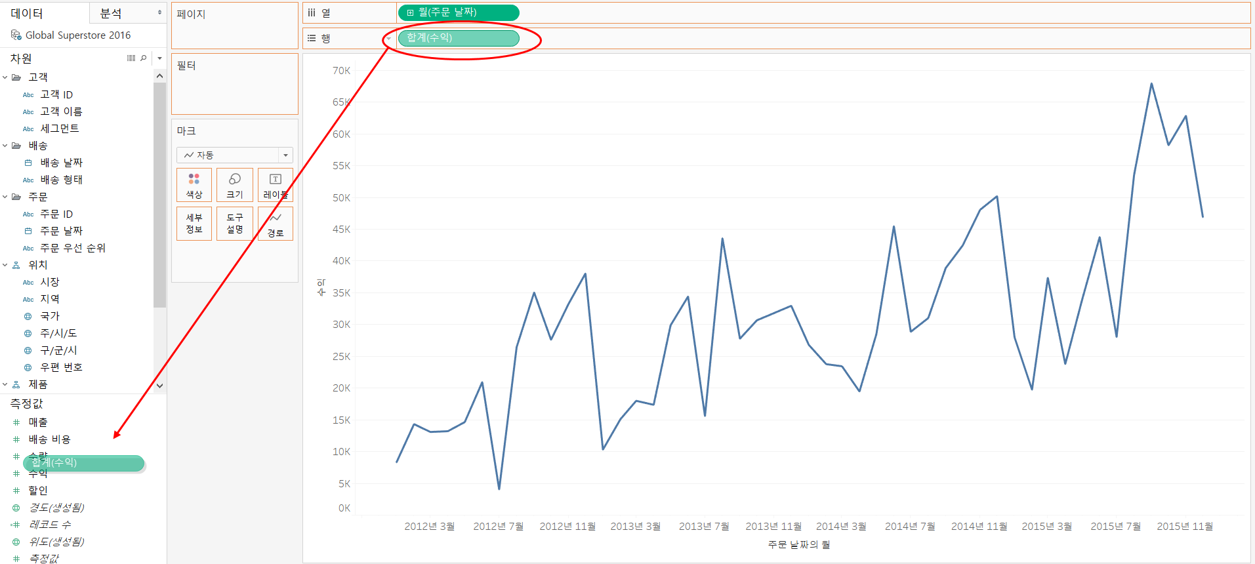Open the dimensions list view icon

click(131, 58)
